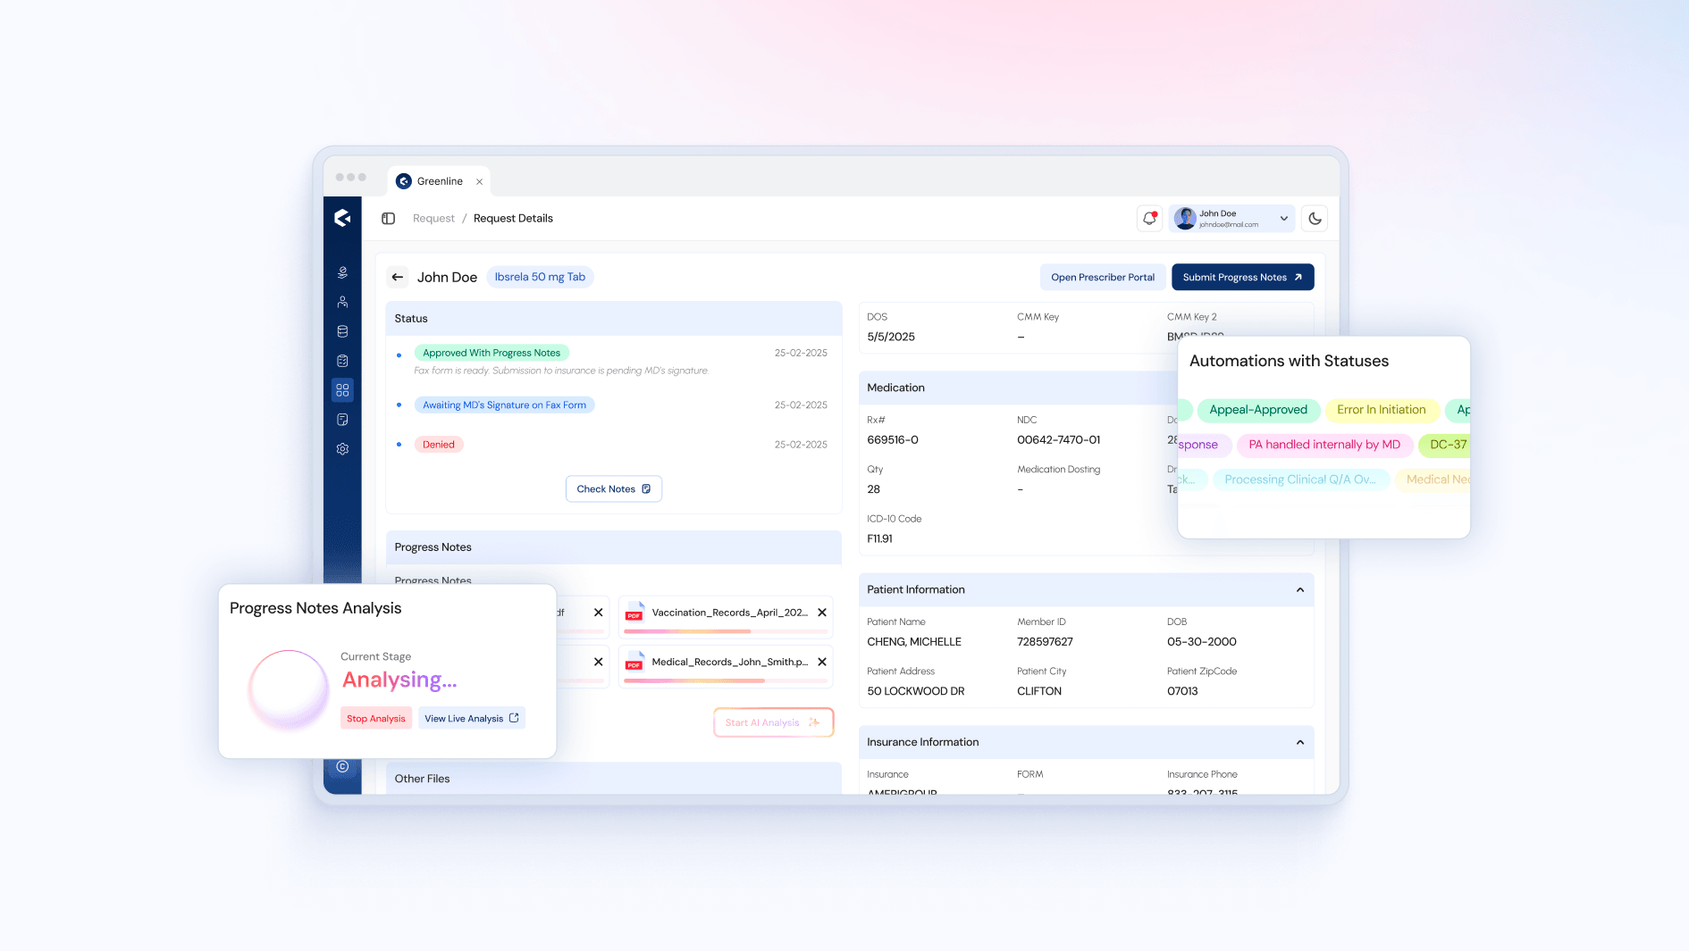Click the DOS date 5/5/2025
This screenshot has width=1689, height=951.
(x=890, y=337)
